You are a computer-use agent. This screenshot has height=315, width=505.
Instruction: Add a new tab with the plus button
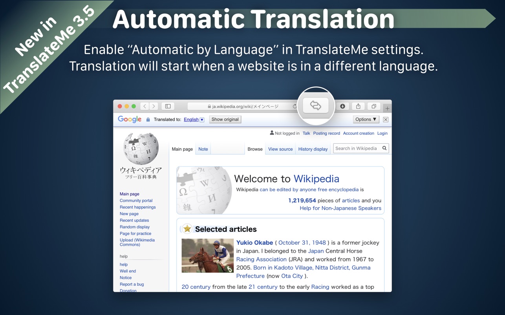[x=387, y=108]
